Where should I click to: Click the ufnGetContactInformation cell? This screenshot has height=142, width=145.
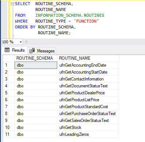coord(88,79)
